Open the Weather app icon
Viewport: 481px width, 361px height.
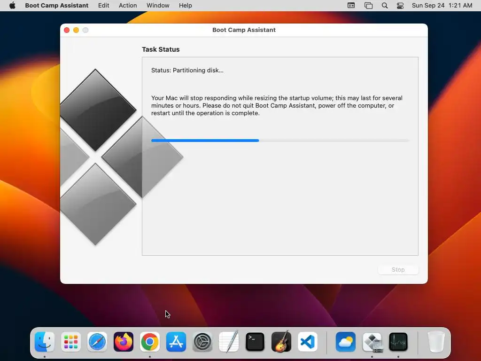tap(346, 342)
